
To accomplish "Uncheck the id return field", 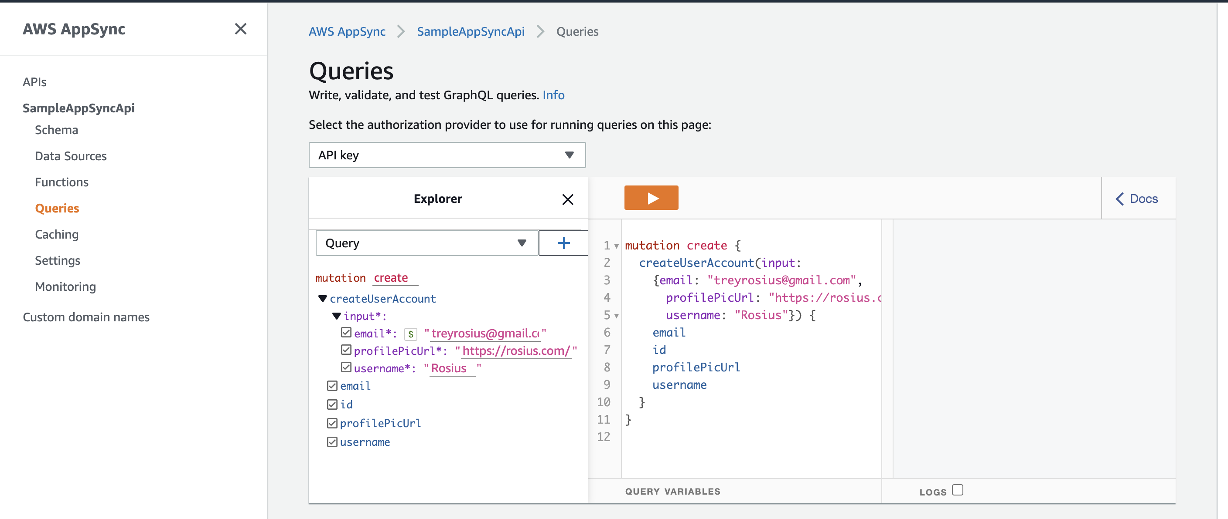I will pos(332,404).
